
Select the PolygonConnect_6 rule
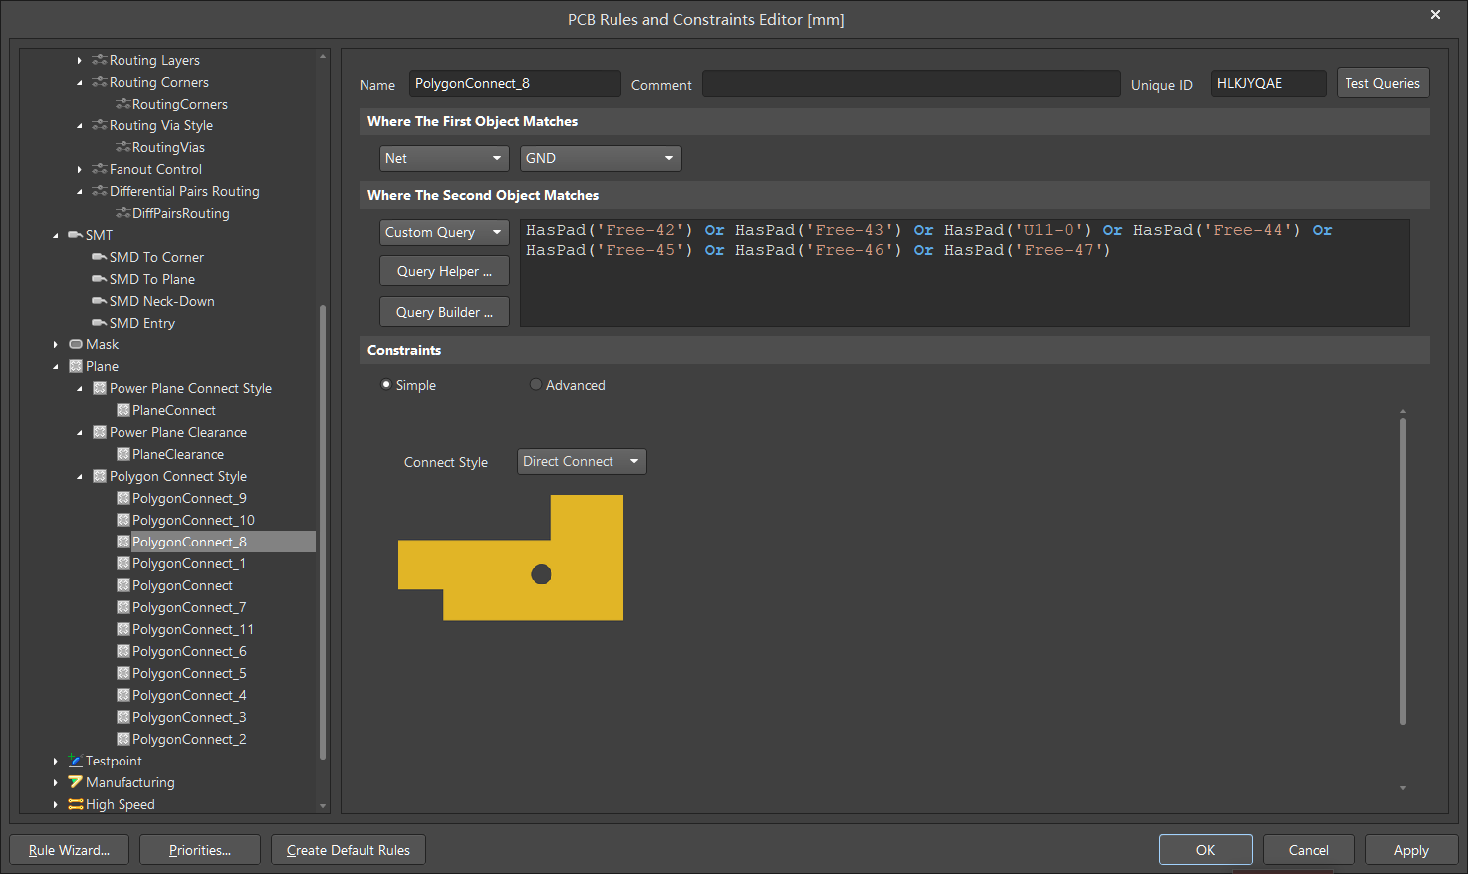189,651
